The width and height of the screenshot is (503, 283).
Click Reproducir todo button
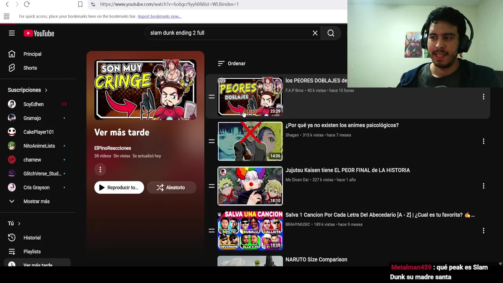click(119, 187)
